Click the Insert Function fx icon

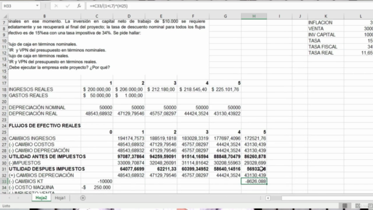(79, 6)
